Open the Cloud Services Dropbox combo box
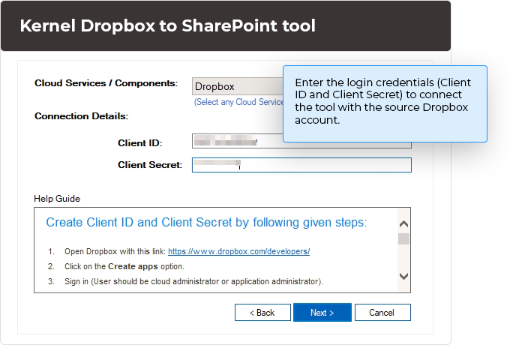The width and height of the screenshot is (525, 345). pyautogui.click(x=238, y=86)
